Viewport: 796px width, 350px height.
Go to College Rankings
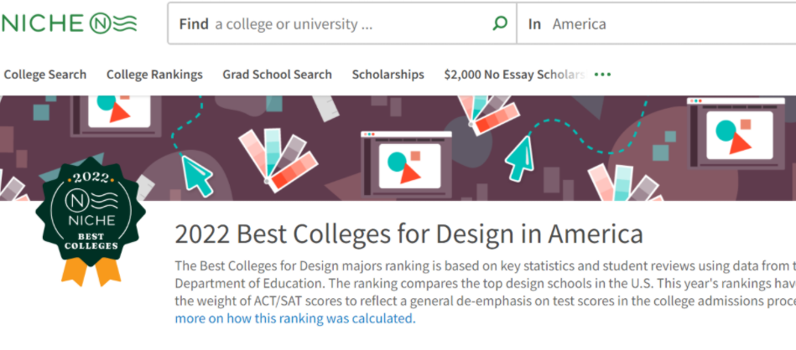pos(154,75)
